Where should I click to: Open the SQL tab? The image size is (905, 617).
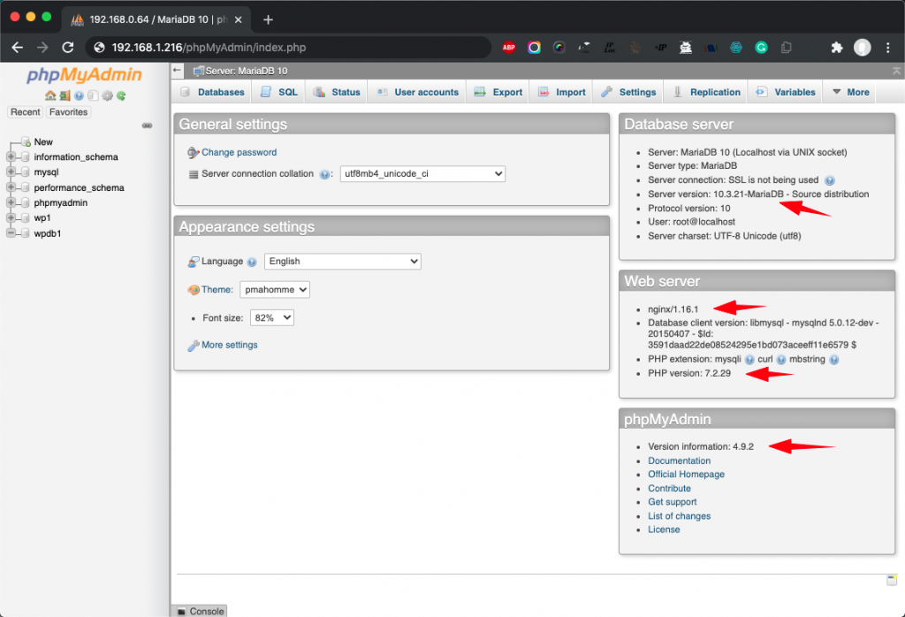coord(279,92)
